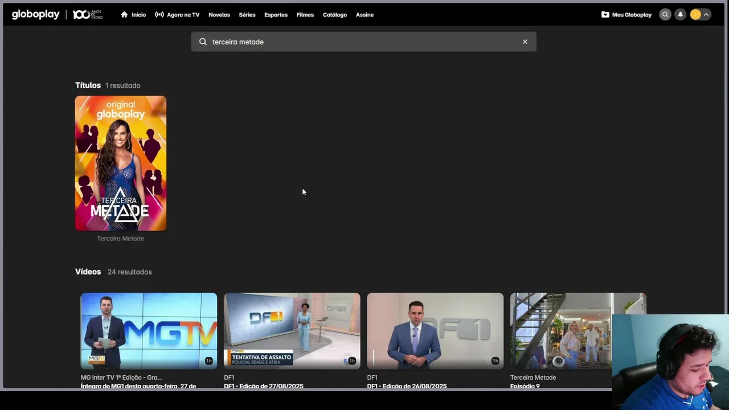Image resolution: width=729 pixels, height=410 pixels.
Task: Click DF1 - Edição de 26/08/2025 text
Action: pyautogui.click(x=407, y=386)
